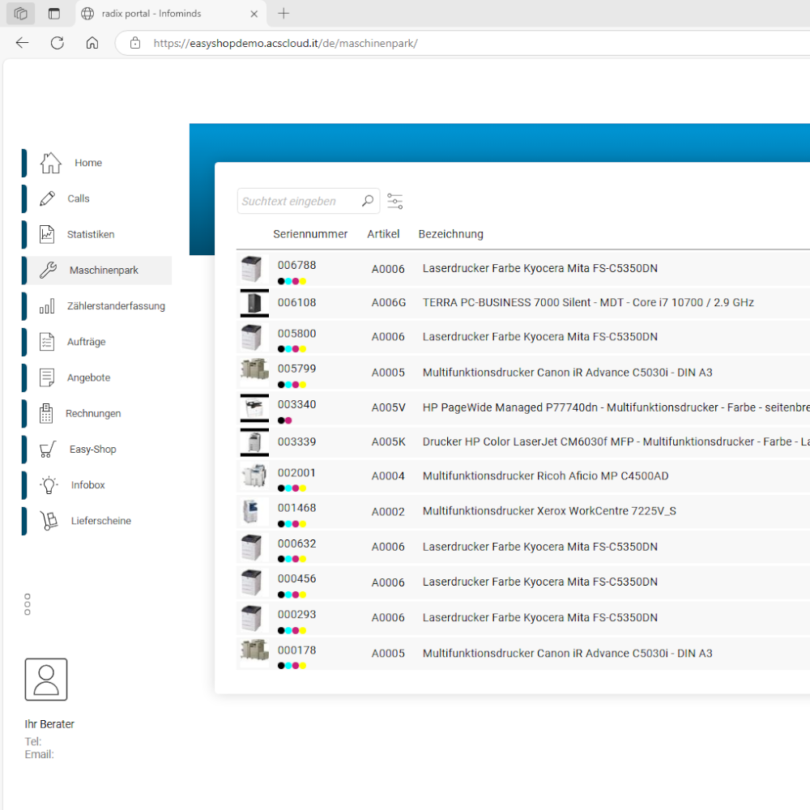Click article code A0002
This screenshot has height=810, width=810.
coord(388,512)
